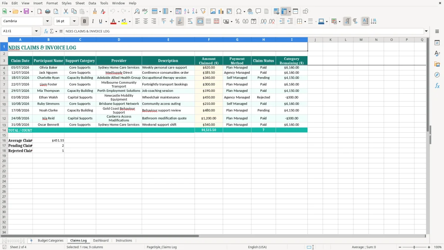
Task: Run the spelling check
Action: 145,11
